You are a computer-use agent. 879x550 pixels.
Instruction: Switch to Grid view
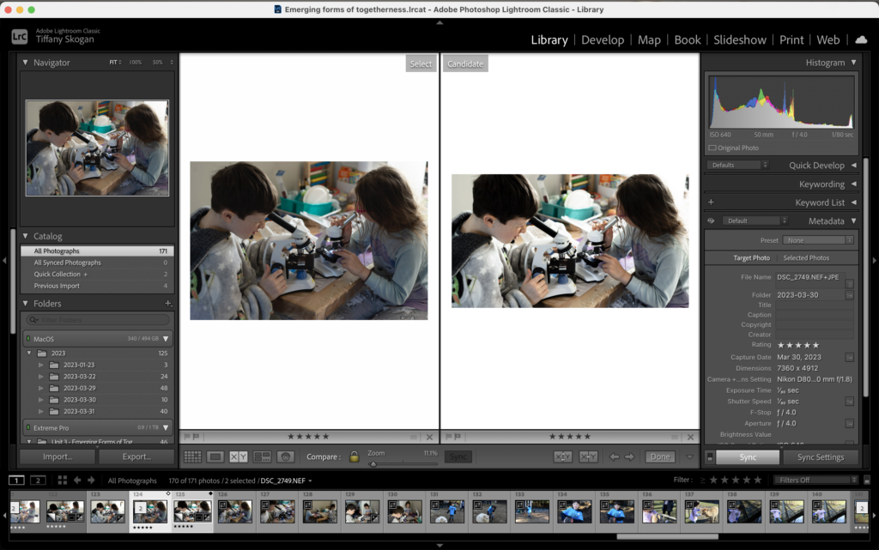[x=192, y=457]
